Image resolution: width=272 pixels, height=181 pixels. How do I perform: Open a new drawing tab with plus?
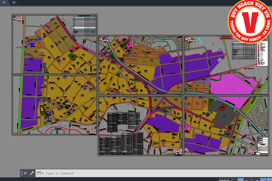[x=14, y=2]
